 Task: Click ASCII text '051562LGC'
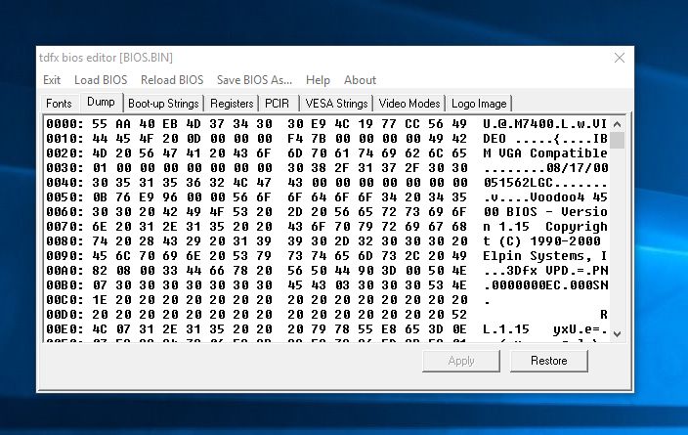[518, 183]
